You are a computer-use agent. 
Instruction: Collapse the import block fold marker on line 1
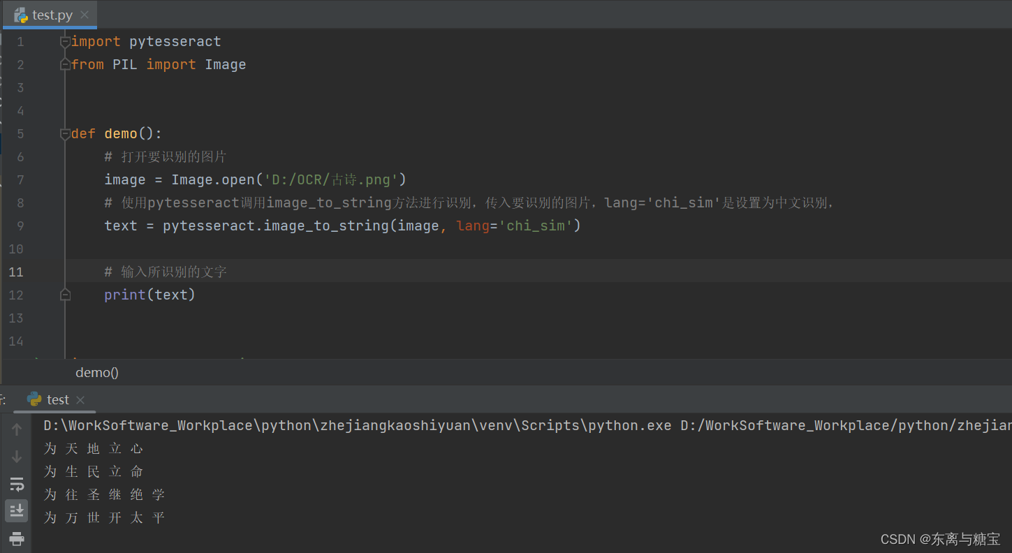[65, 42]
